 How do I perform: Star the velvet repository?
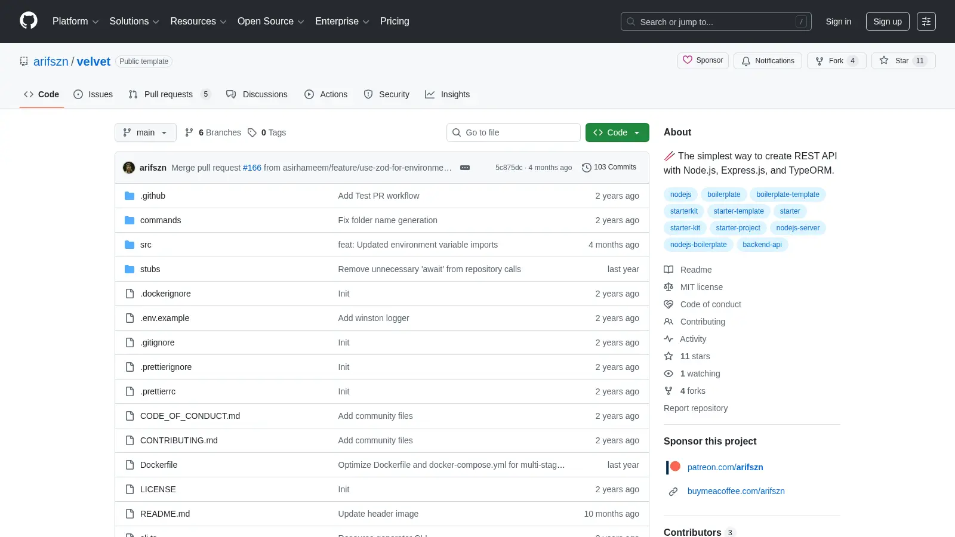[903, 61]
